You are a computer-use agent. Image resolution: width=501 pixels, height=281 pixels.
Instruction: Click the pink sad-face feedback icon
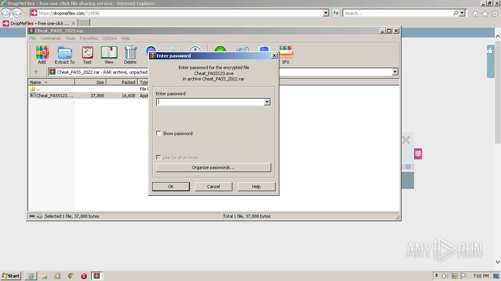pyautogui.click(x=418, y=154)
